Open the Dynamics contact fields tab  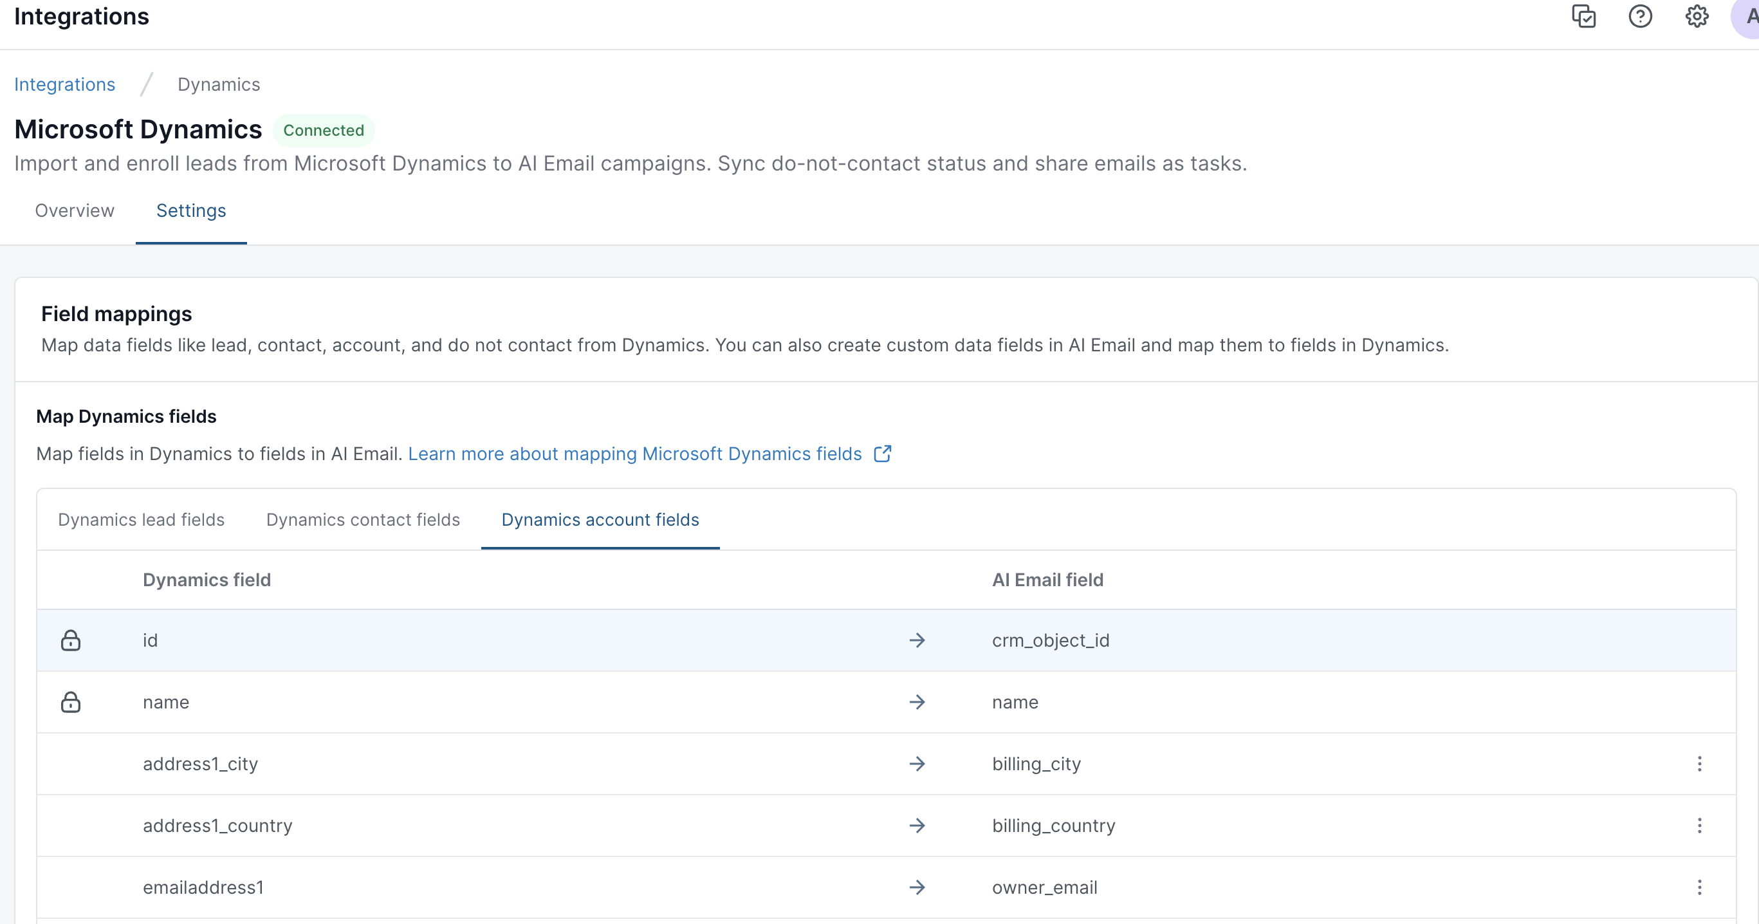click(364, 520)
